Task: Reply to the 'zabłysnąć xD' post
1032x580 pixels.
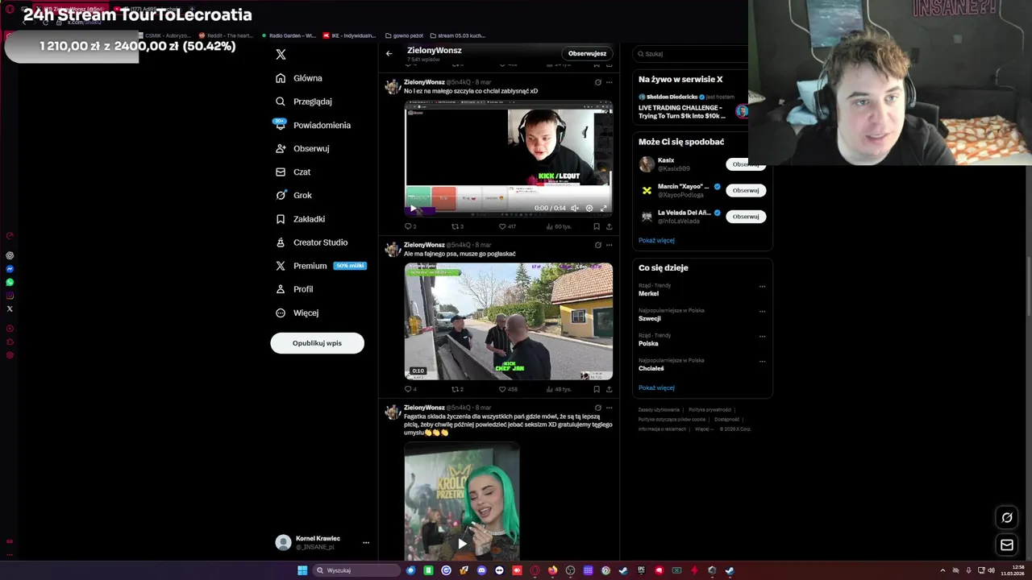Action: (410, 227)
